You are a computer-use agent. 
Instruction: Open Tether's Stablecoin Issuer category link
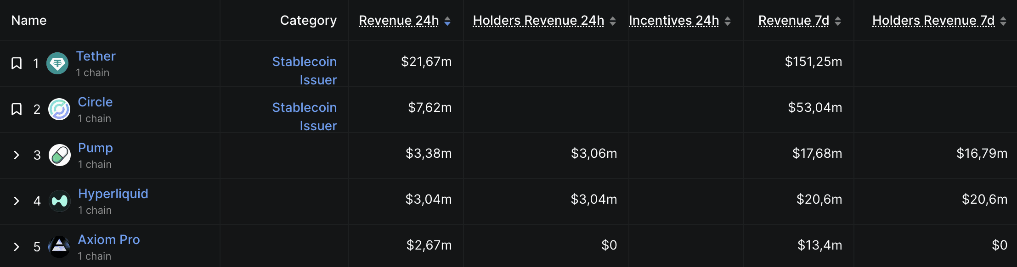305,71
